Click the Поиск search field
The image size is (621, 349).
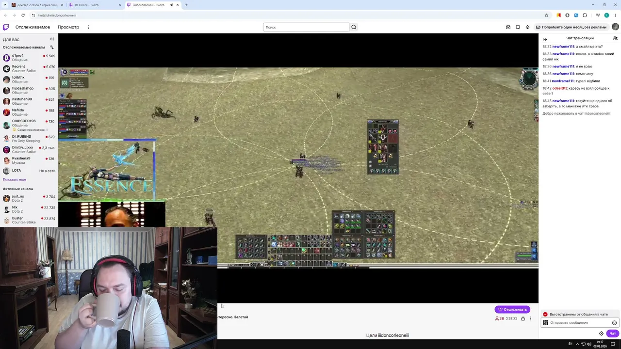pos(306,27)
